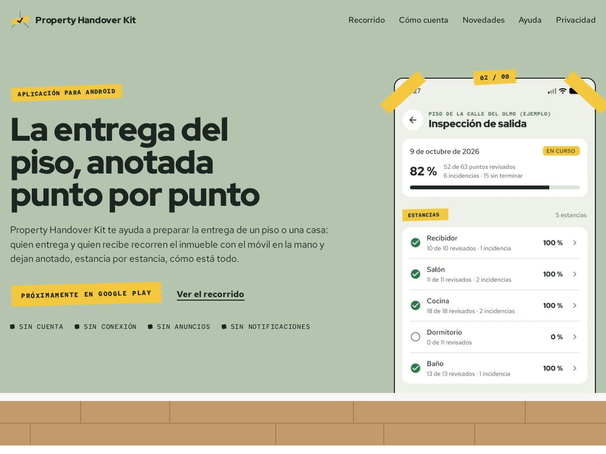Click the 5 estancias count text
The height and width of the screenshot is (454, 606).
[x=571, y=215]
